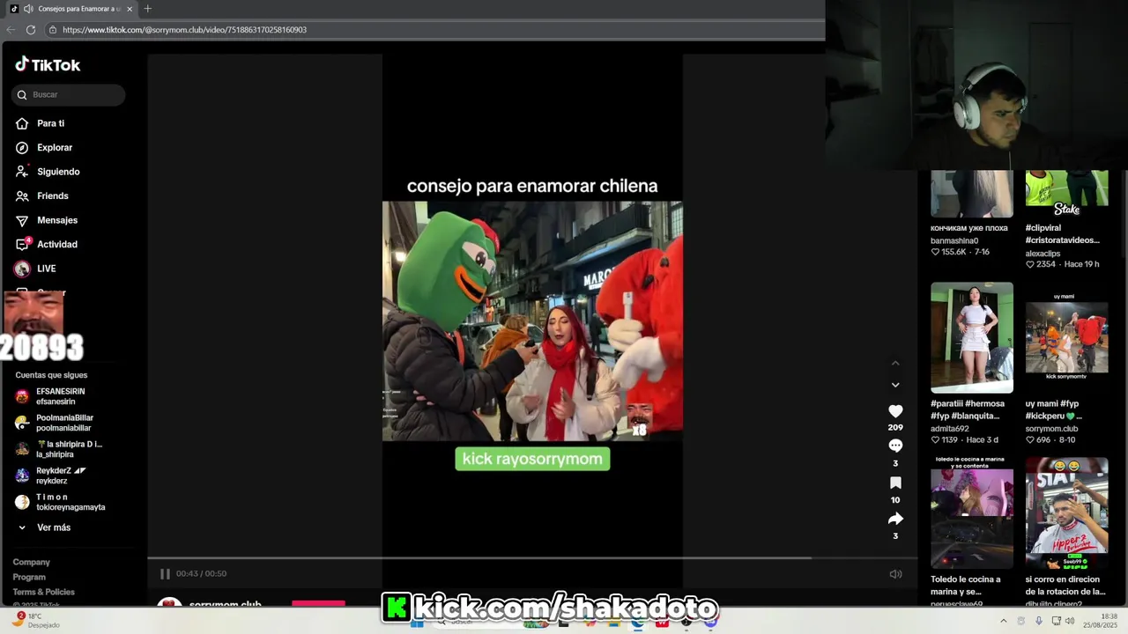This screenshot has height=634, width=1128.
Task: Open the 'uy mami #fyp' sorrymom.club thumbnail
Action: [1066, 337]
